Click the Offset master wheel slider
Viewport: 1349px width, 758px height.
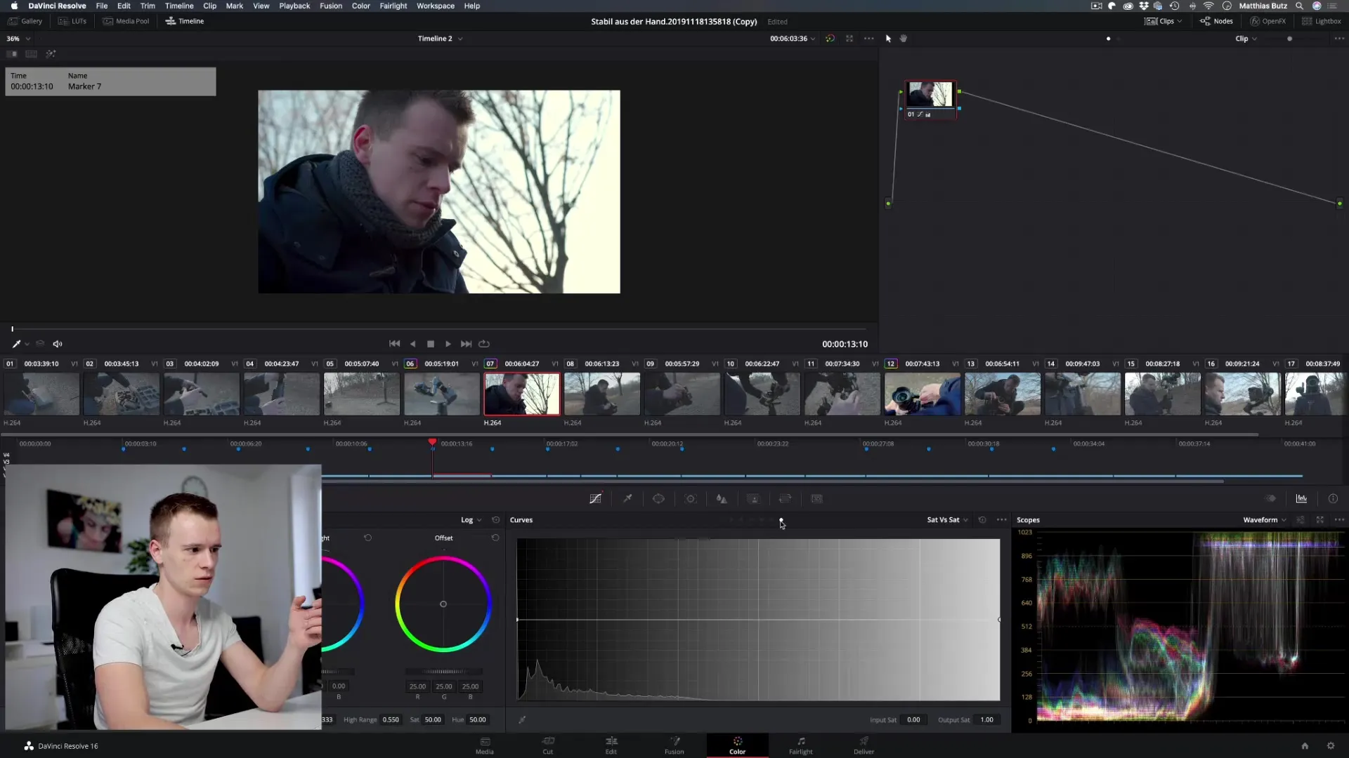443,672
